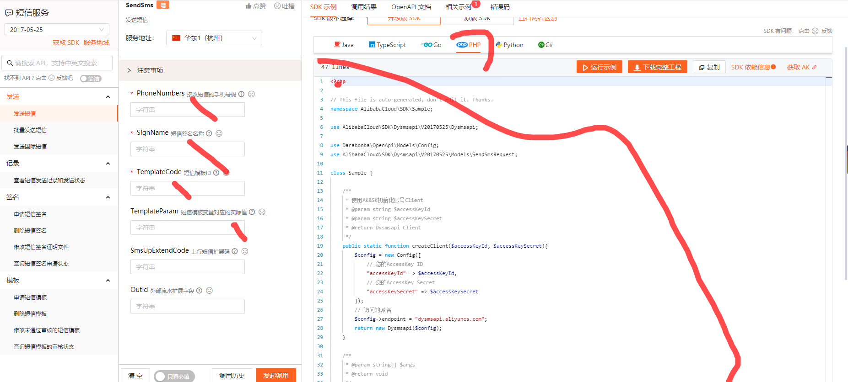
Task: Click the 短信服务 message icon
Action: [x=9, y=13]
